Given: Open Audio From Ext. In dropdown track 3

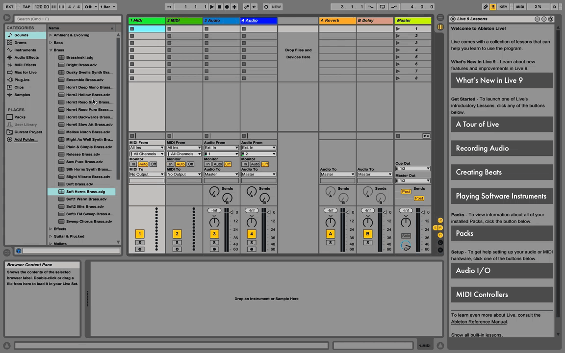Looking at the screenshot, I should click(x=221, y=148).
